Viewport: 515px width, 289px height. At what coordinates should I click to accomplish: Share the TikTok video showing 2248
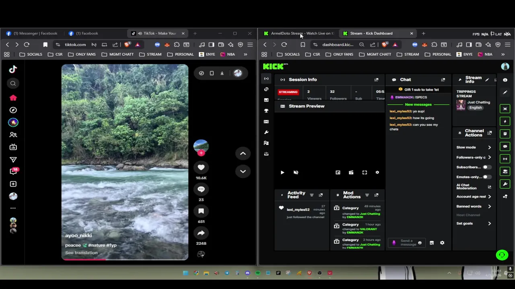[201, 233]
